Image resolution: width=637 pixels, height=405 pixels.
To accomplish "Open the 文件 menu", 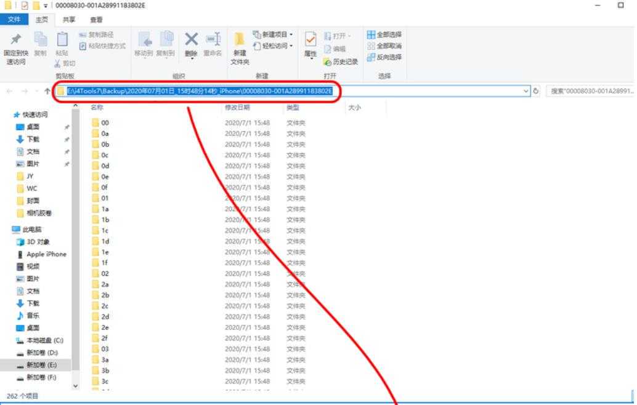I will tap(14, 20).
